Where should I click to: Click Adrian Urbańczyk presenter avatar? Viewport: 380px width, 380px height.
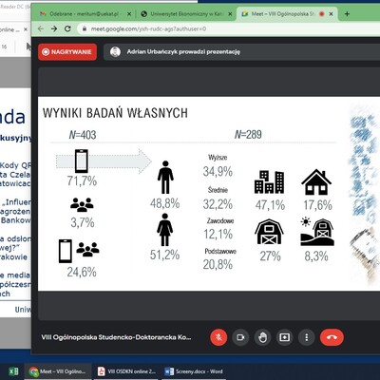115,52
